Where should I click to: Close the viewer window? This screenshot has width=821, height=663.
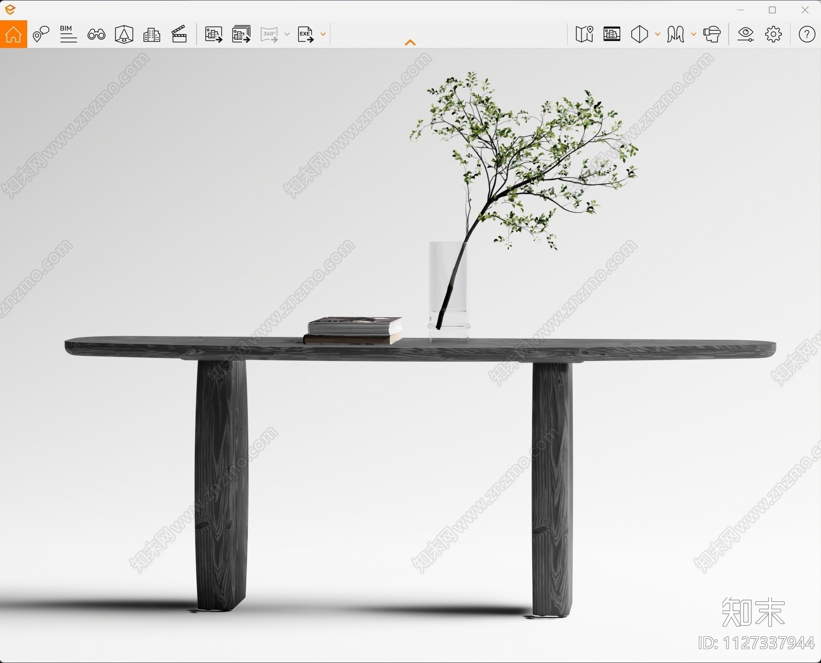pyautogui.click(x=805, y=10)
